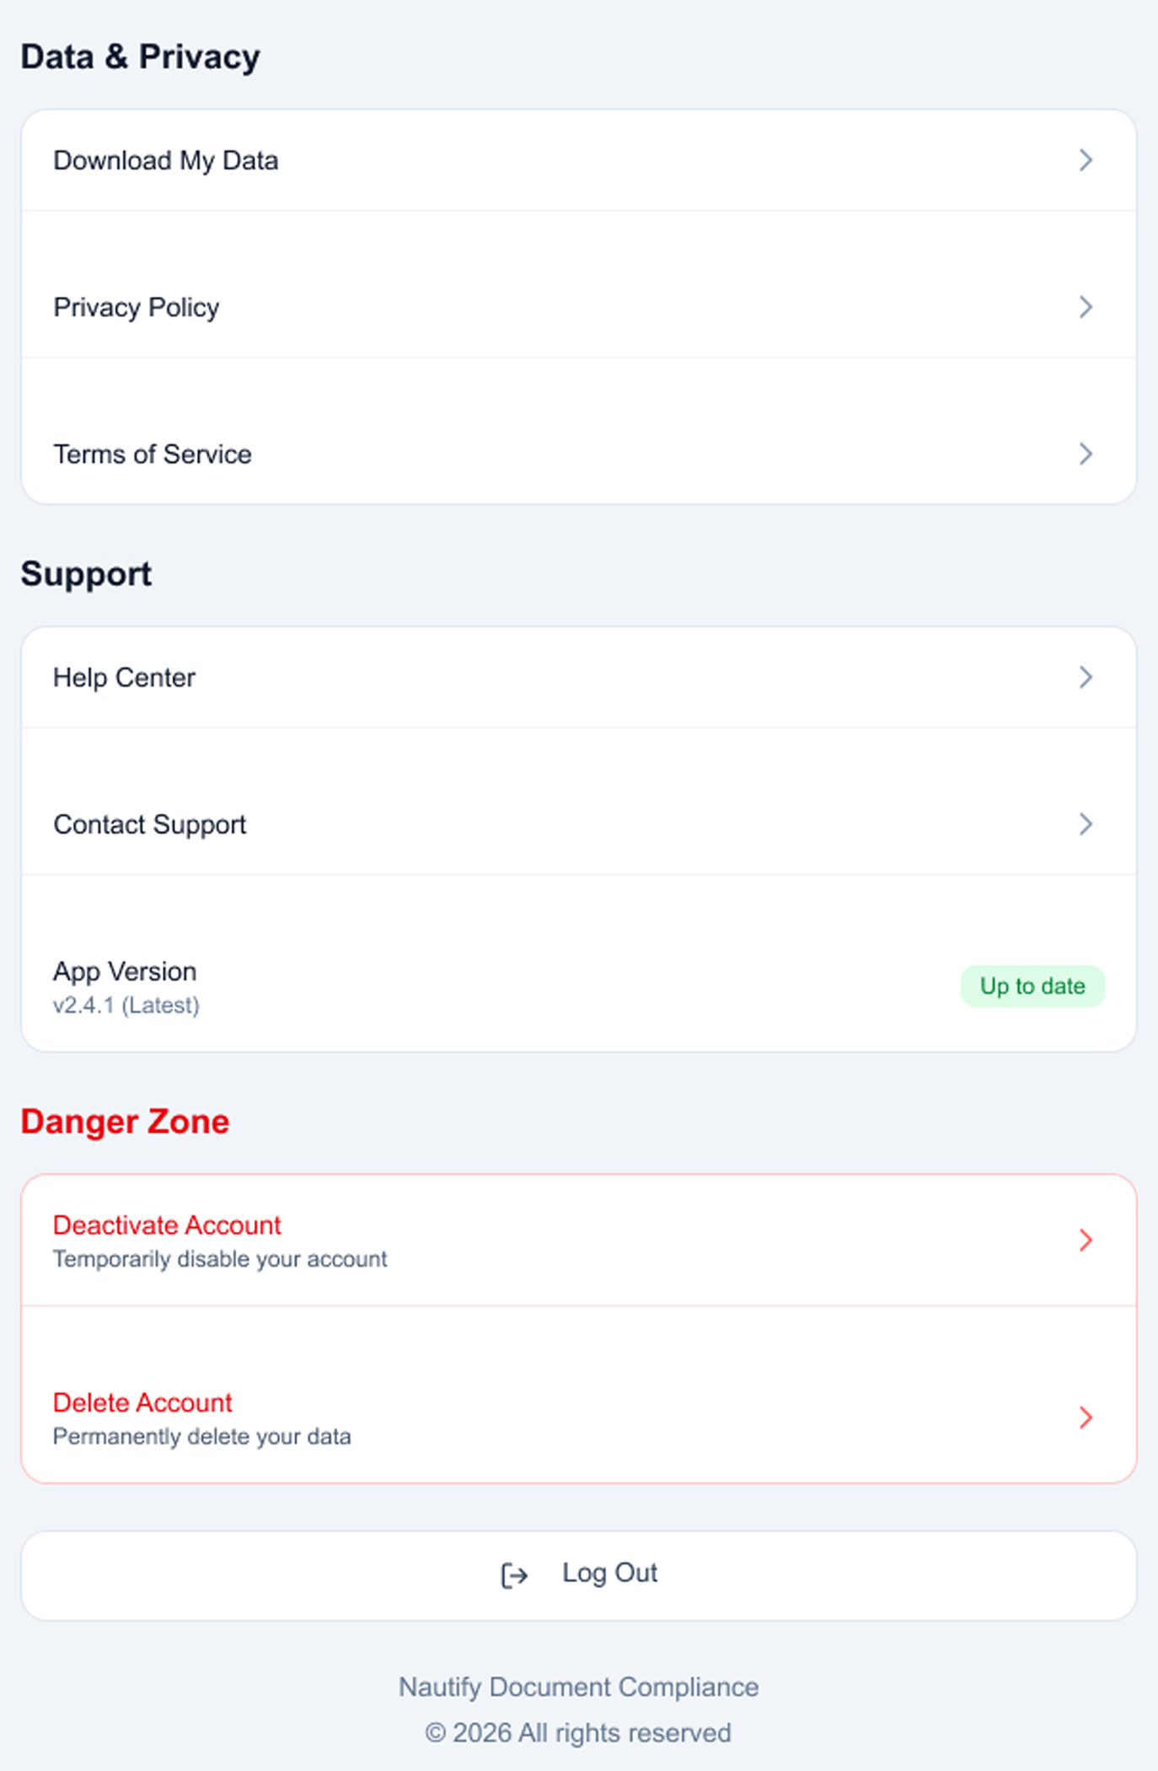This screenshot has height=1771, width=1158.
Task: Click the logout arrow icon
Action: [x=514, y=1575]
